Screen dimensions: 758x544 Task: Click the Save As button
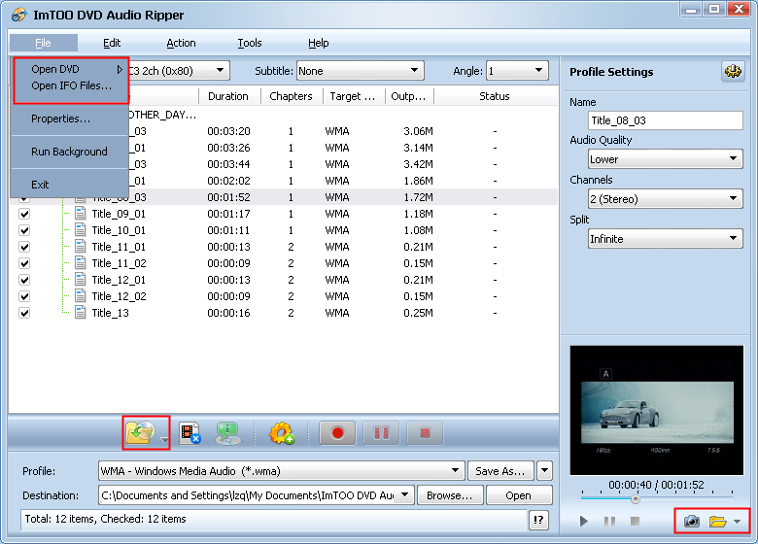coord(500,470)
